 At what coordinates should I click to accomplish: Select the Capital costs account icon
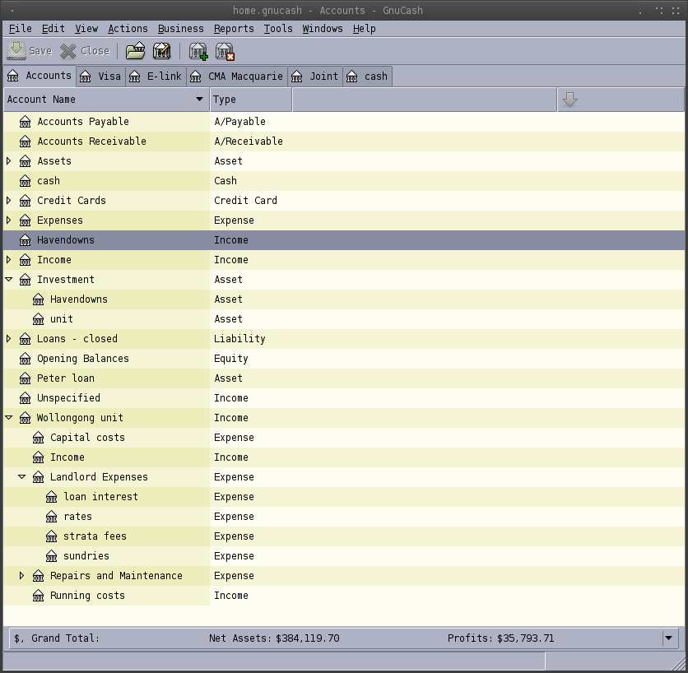pos(39,438)
